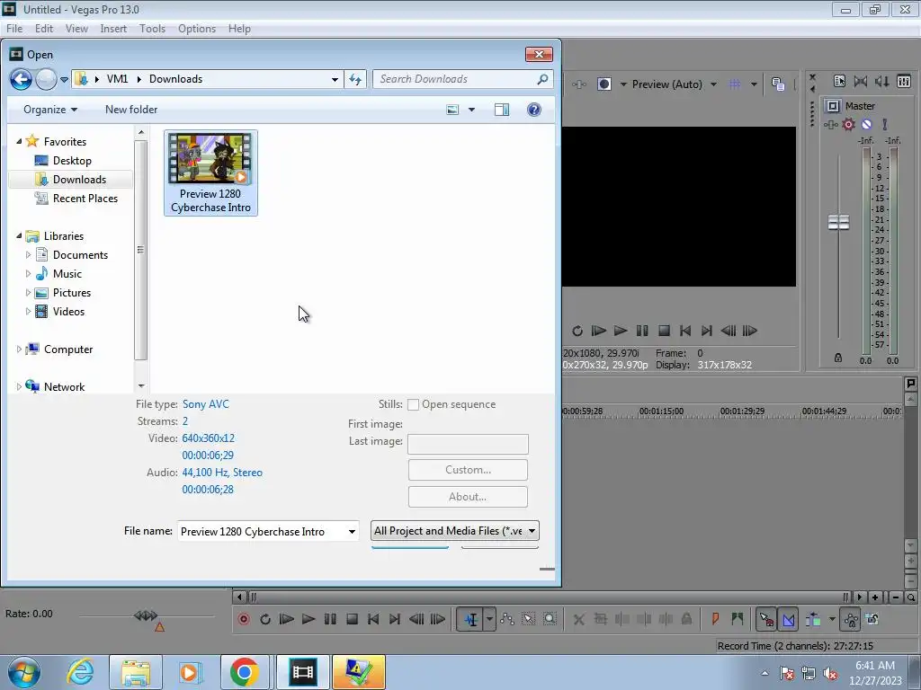This screenshot has height=690, width=921.
Task: Select Preview 1280 Cyberchase Intro video thumbnail
Action: (x=210, y=173)
